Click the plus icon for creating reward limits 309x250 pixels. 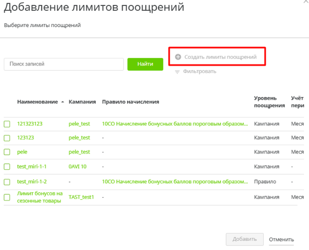pos(178,57)
